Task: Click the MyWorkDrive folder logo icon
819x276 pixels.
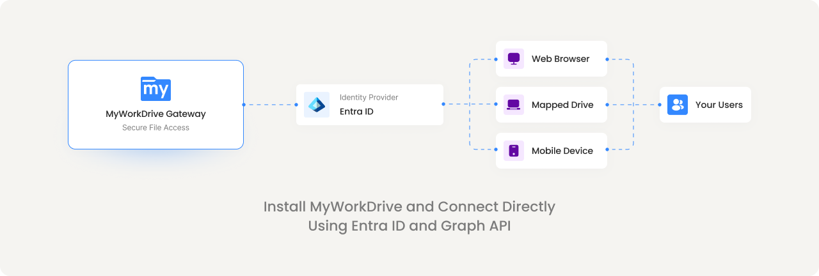Action: [155, 89]
